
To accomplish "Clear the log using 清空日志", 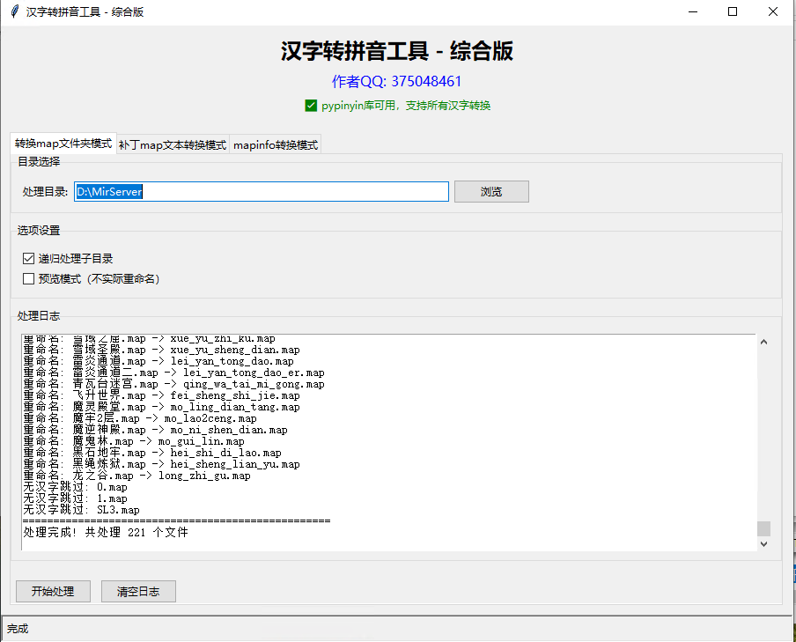I will [x=138, y=592].
